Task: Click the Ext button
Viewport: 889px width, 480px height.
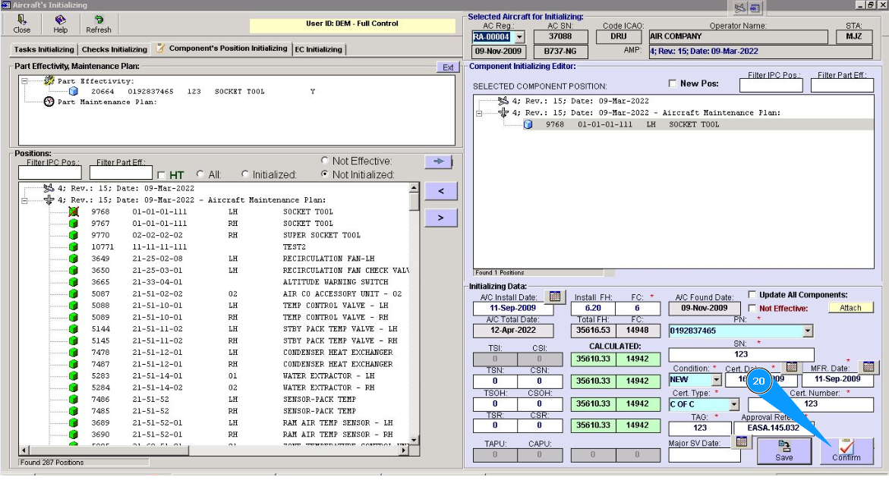Action: point(448,67)
